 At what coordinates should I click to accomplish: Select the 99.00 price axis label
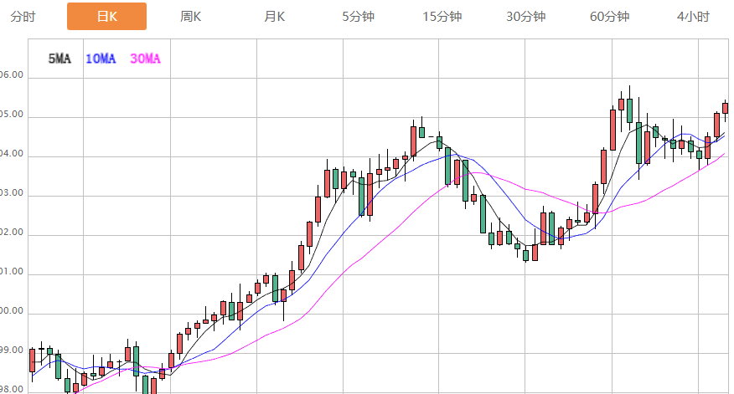12,351
